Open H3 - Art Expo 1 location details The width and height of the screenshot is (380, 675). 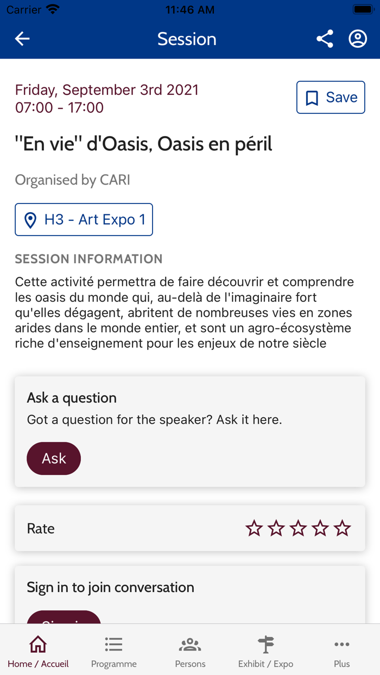[84, 219]
